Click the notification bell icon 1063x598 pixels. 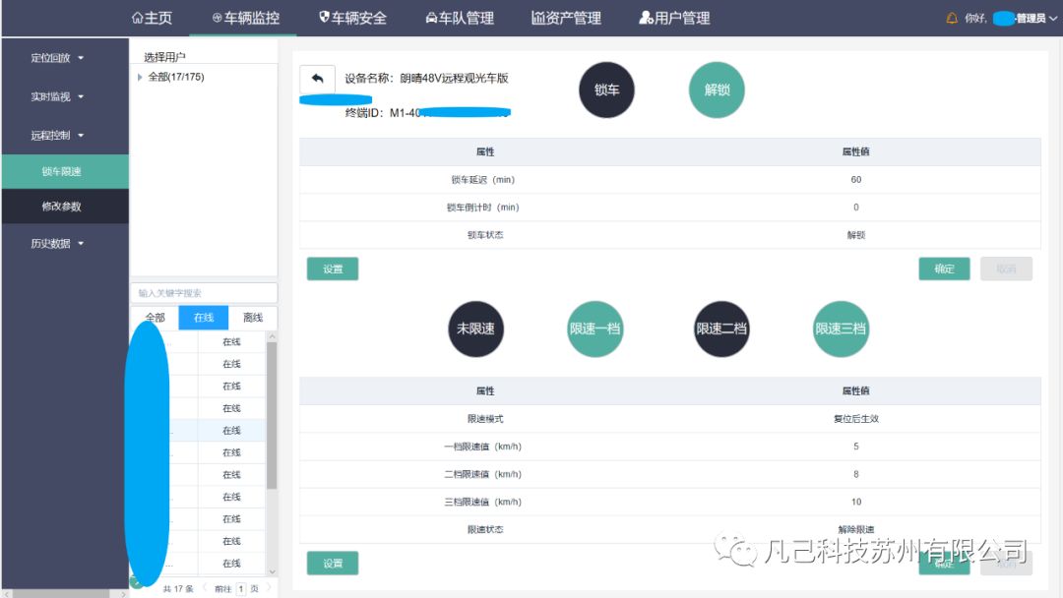coord(952,19)
